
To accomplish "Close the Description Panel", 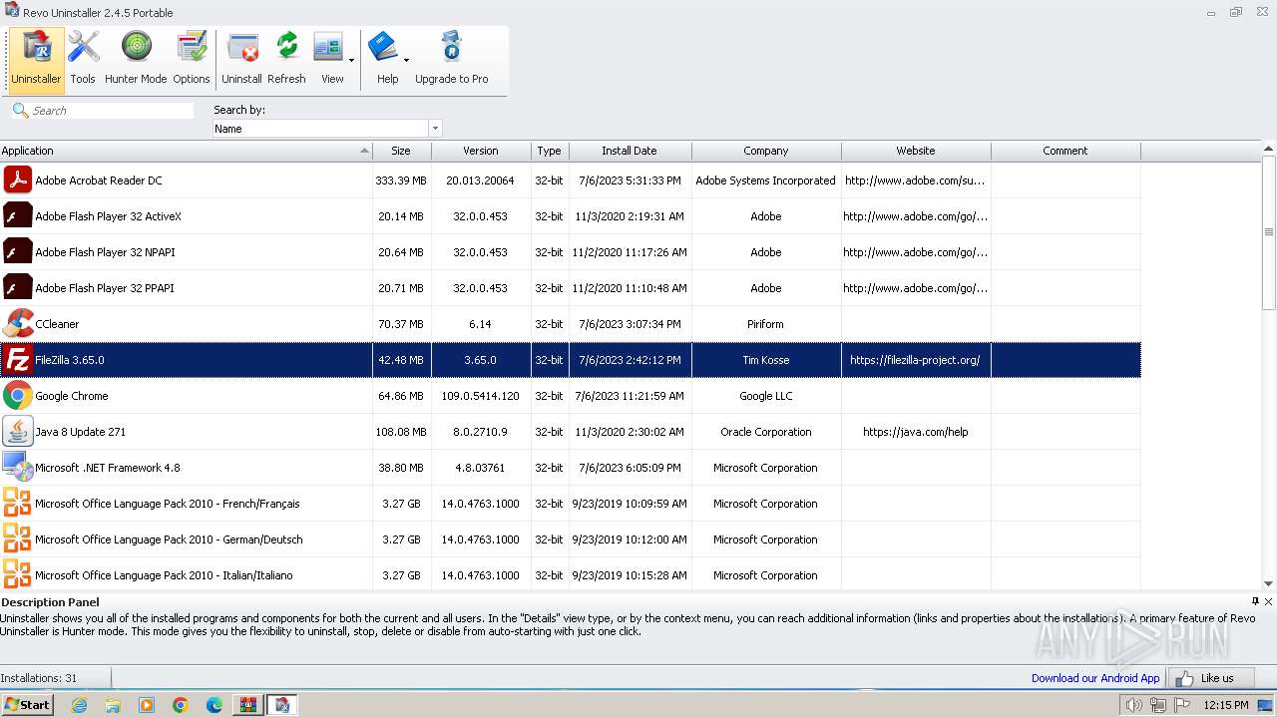I will tap(1268, 601).
